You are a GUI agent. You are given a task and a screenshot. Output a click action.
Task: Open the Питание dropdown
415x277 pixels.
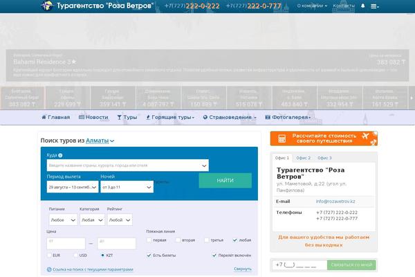tap(63, 220)
